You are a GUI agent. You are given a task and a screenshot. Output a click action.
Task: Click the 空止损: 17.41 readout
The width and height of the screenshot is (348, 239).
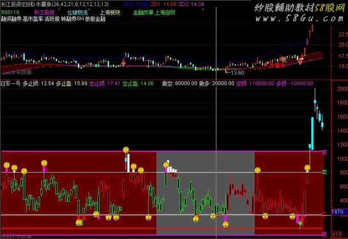pos(104,84)
